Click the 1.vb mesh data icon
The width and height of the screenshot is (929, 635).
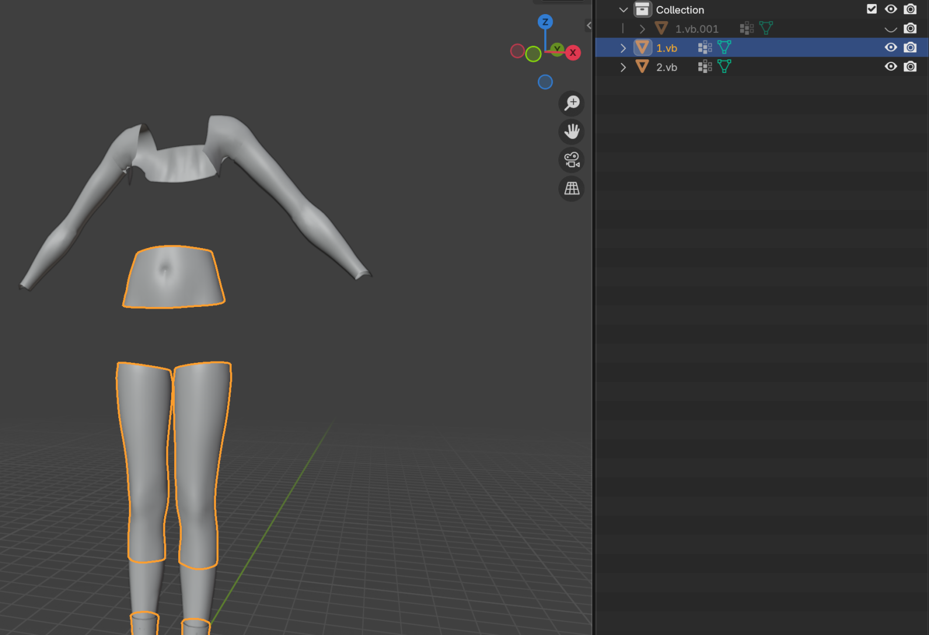[x=724, y=48]
